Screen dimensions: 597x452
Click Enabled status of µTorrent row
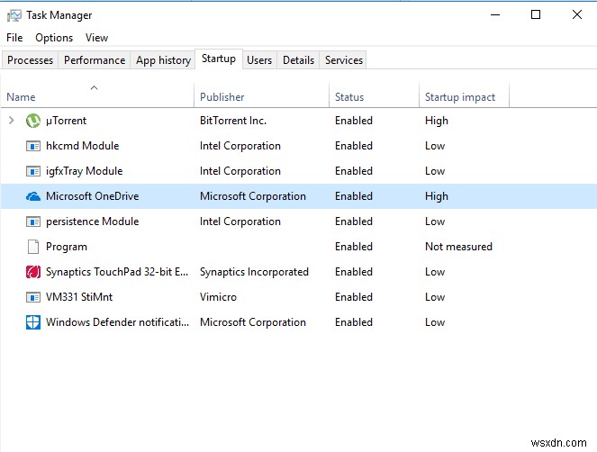point(354,121)
